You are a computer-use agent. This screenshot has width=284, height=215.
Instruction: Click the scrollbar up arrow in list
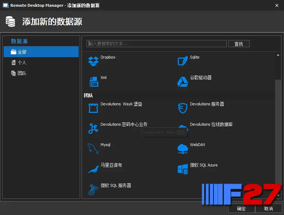point(278,55)
